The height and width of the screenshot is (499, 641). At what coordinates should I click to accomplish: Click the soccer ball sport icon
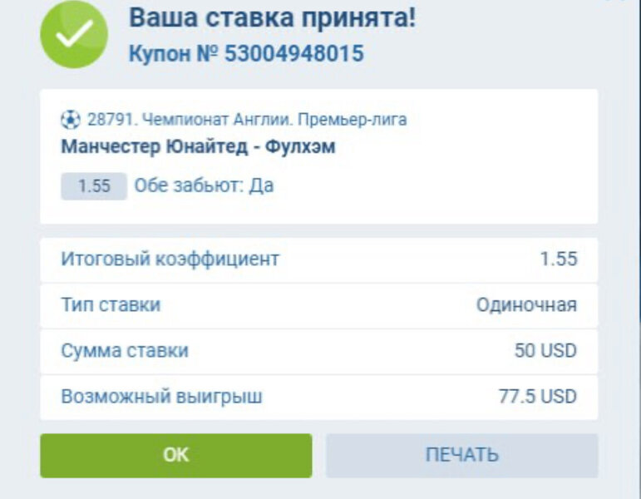(71, 120)
